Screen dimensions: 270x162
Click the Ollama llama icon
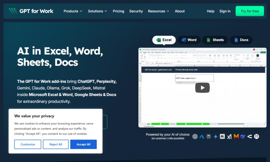[256, 137]
